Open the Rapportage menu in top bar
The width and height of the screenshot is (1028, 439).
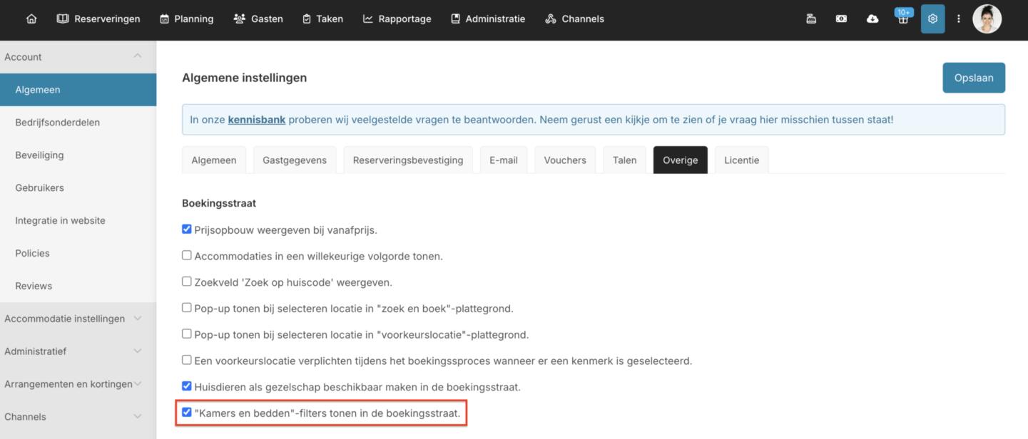[397, 19]
